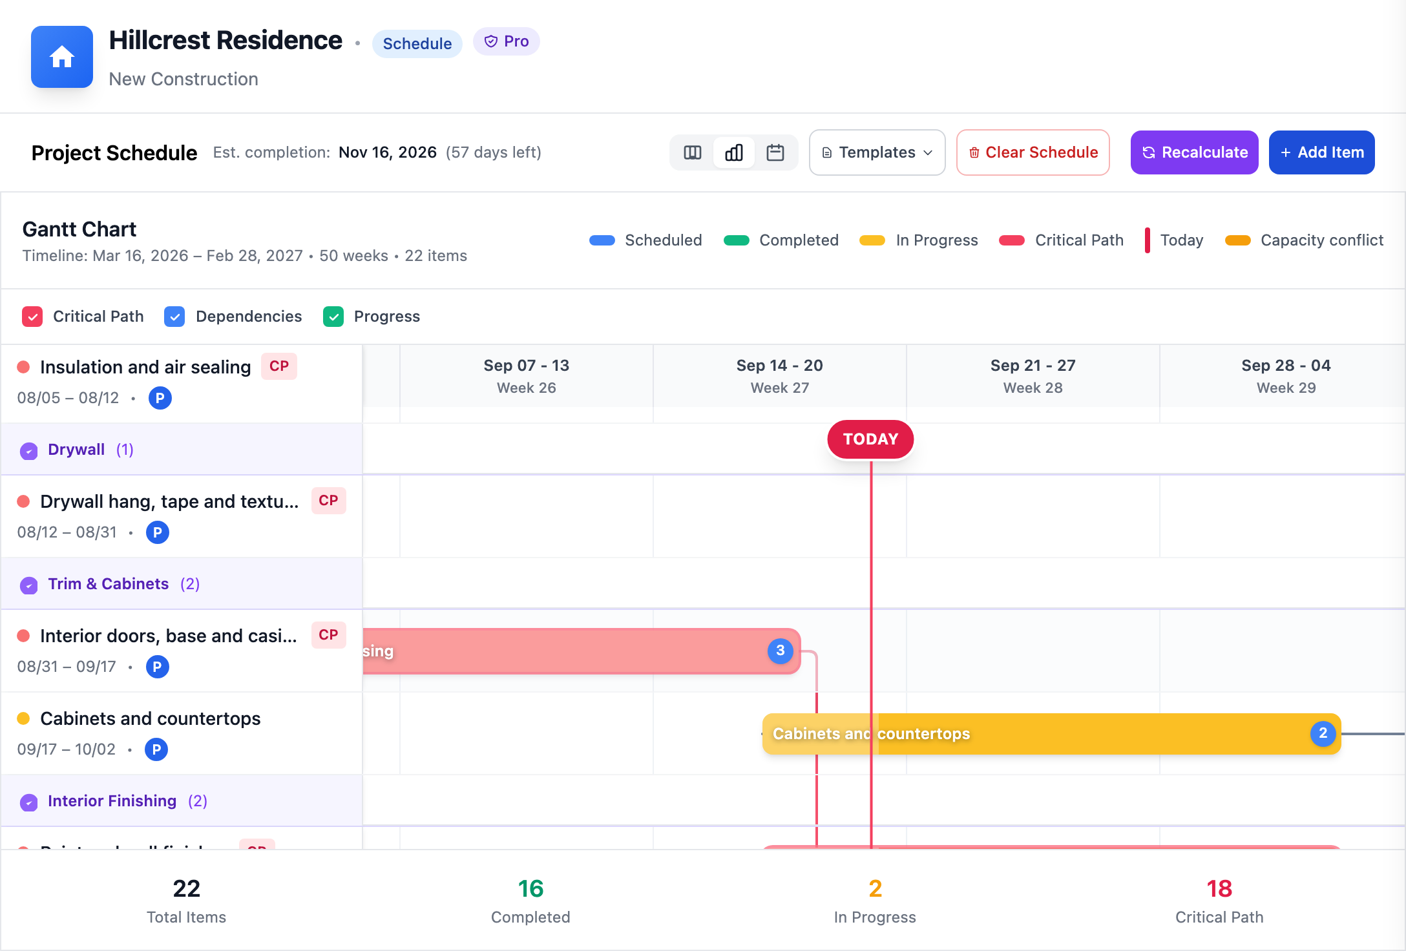Disable the Progress checkbox
The height and width of the screenshot is (951, 1406).
tap(333, 317)
